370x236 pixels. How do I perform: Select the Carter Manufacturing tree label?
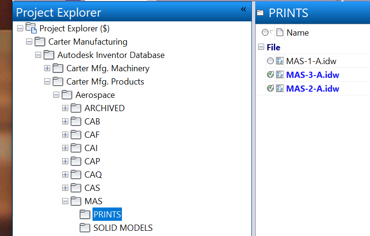[88, 42]
